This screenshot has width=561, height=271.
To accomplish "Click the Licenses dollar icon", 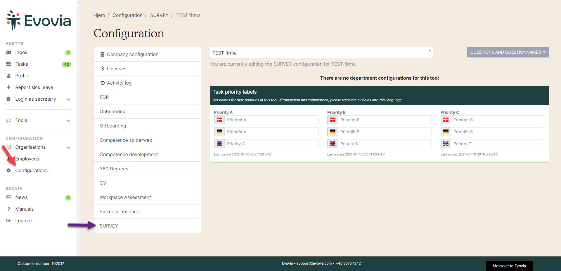I will pyautogui.click(x=103, y=69).
